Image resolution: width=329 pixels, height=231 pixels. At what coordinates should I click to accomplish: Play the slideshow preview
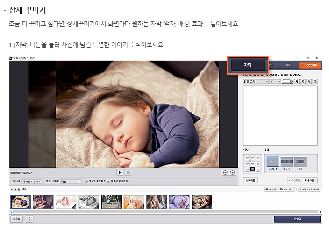point(120,173)
